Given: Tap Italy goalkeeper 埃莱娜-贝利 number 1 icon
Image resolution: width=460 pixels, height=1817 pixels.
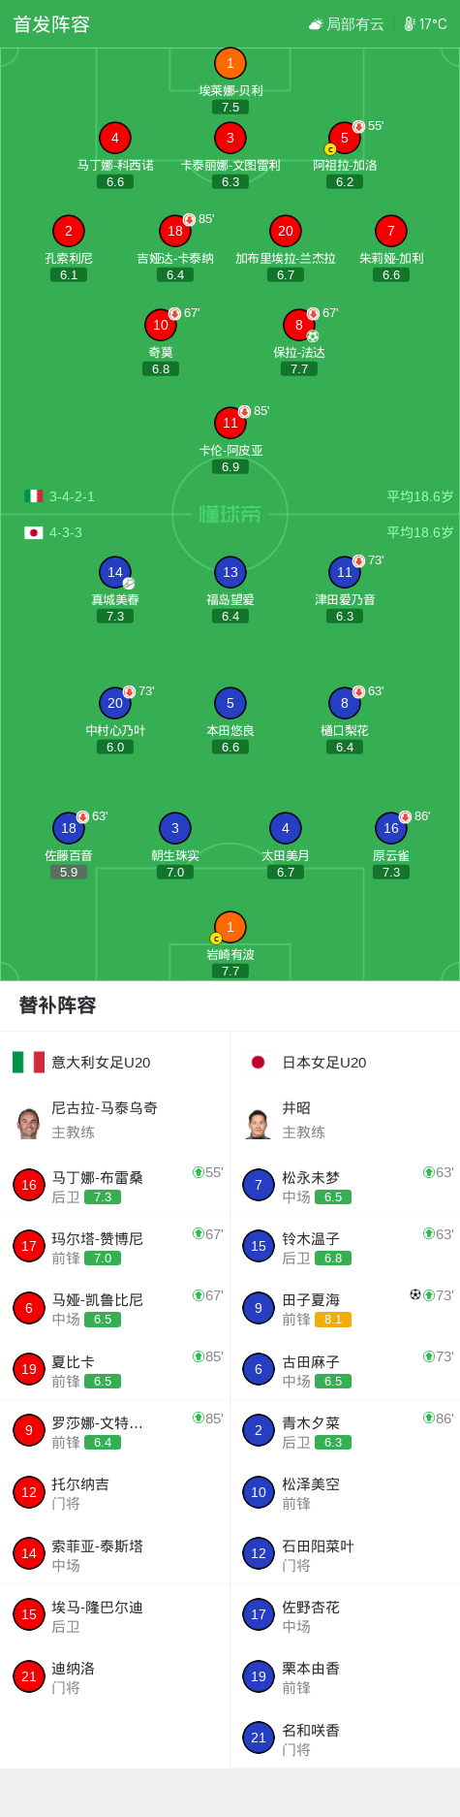Looking at the screenshot, I should 230,64.
